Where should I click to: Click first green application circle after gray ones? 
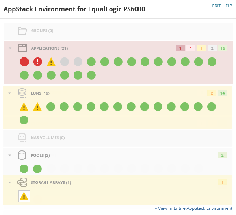[91, 62]
